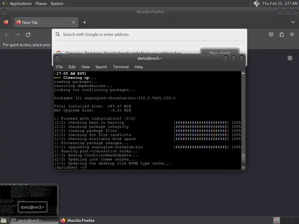Click 'Proceed with installation? [Y/n]' line
The image size is (299, 224).
95,118
